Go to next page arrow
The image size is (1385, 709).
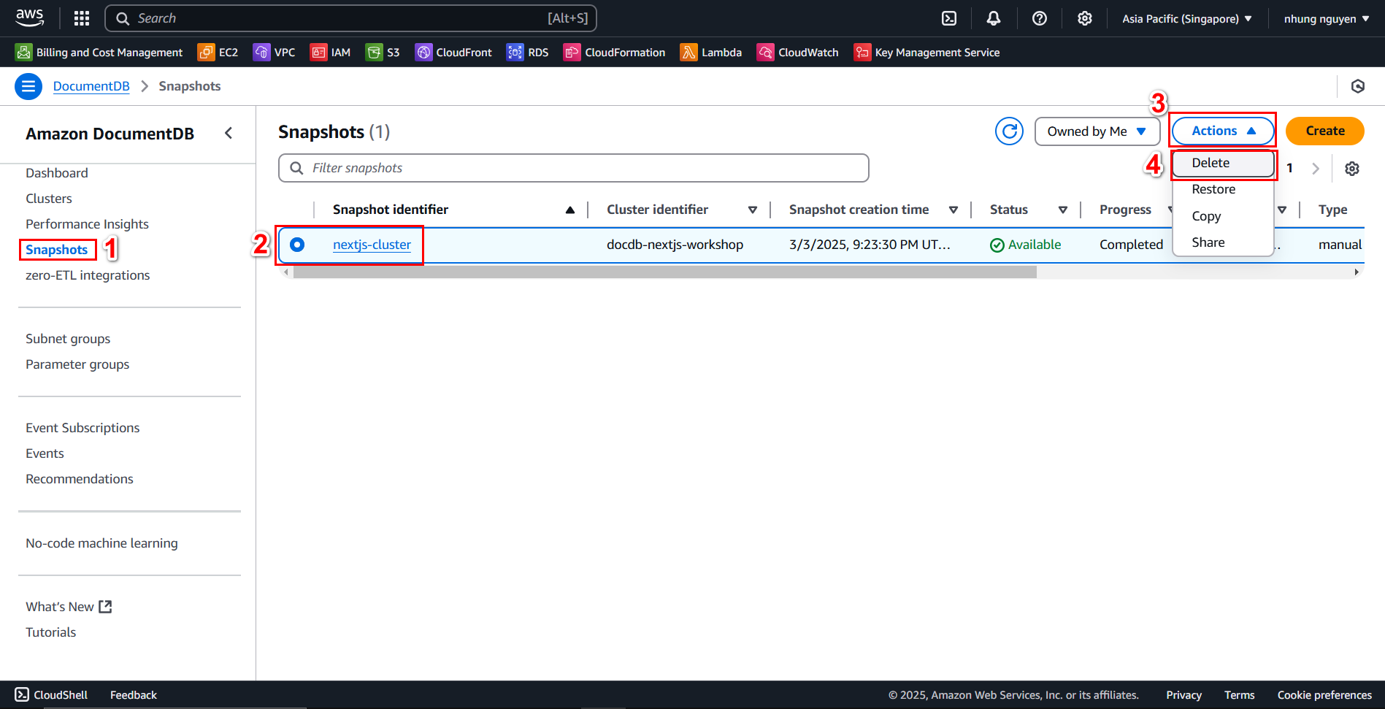pos(1316,169)
